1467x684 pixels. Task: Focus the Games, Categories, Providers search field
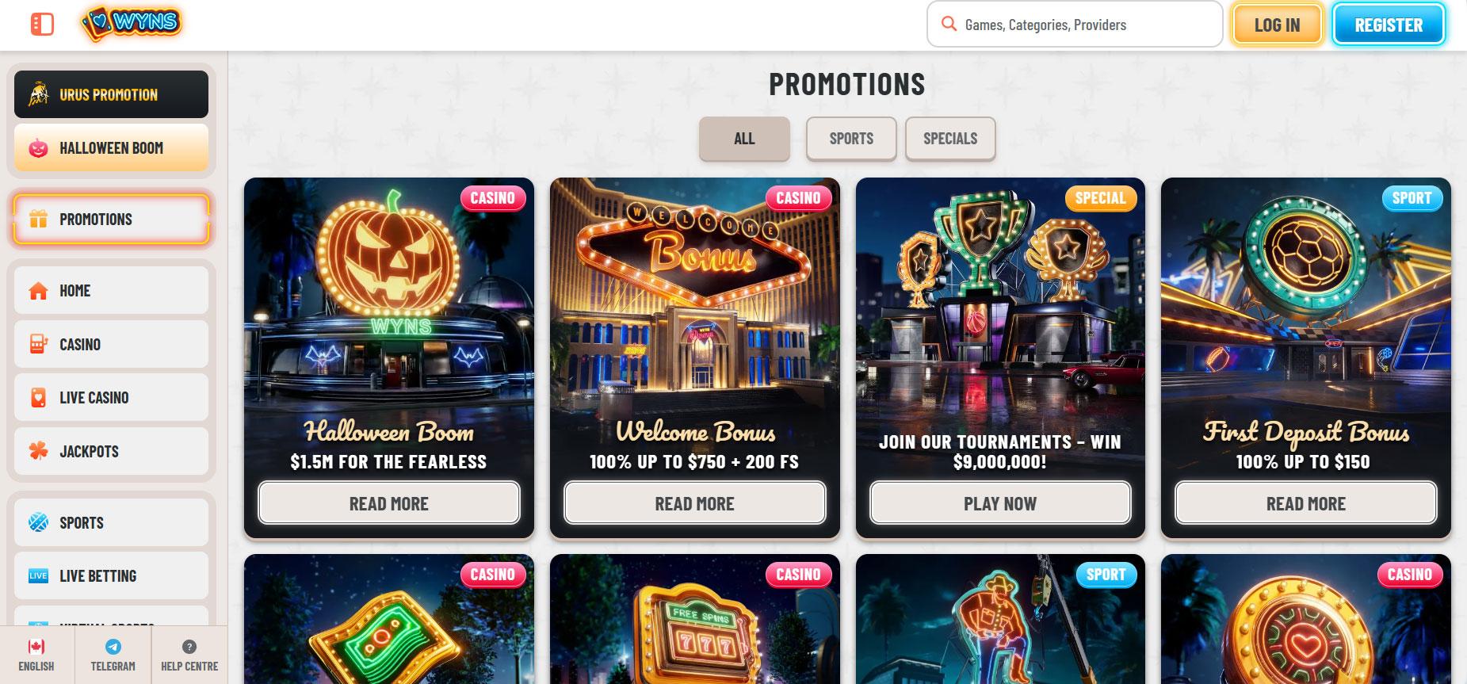[1075, 25]
